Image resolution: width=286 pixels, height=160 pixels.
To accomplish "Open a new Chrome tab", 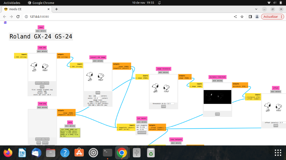I will point(56,9).
